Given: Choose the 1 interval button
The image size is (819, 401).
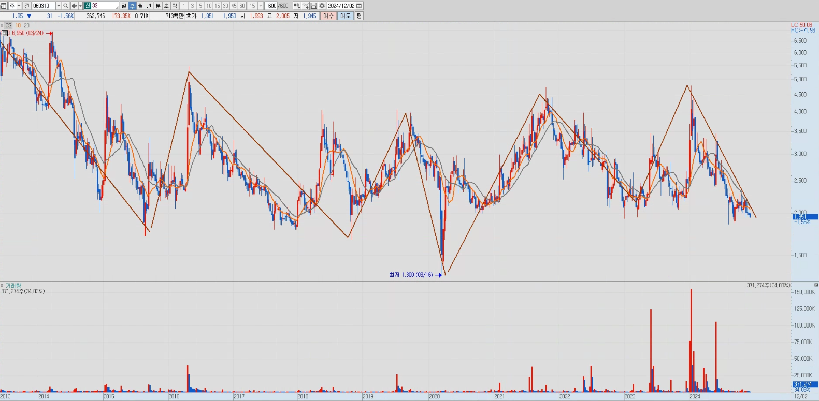Looking at the screenshot, I should point(184,6).
